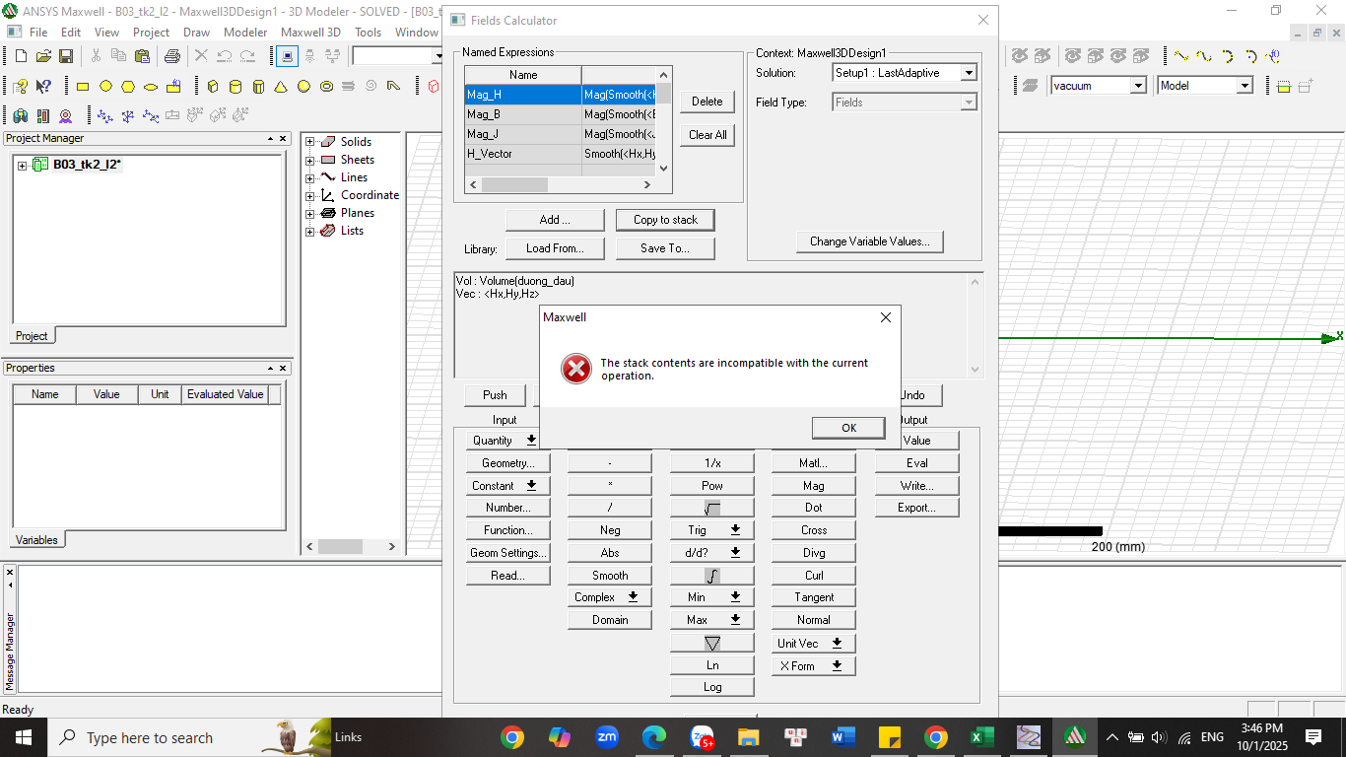Select the Draw cone tool

pos(281,87)
